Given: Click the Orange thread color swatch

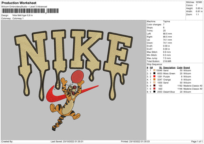Looking at the screenshot, I should (x=154, y=79).
